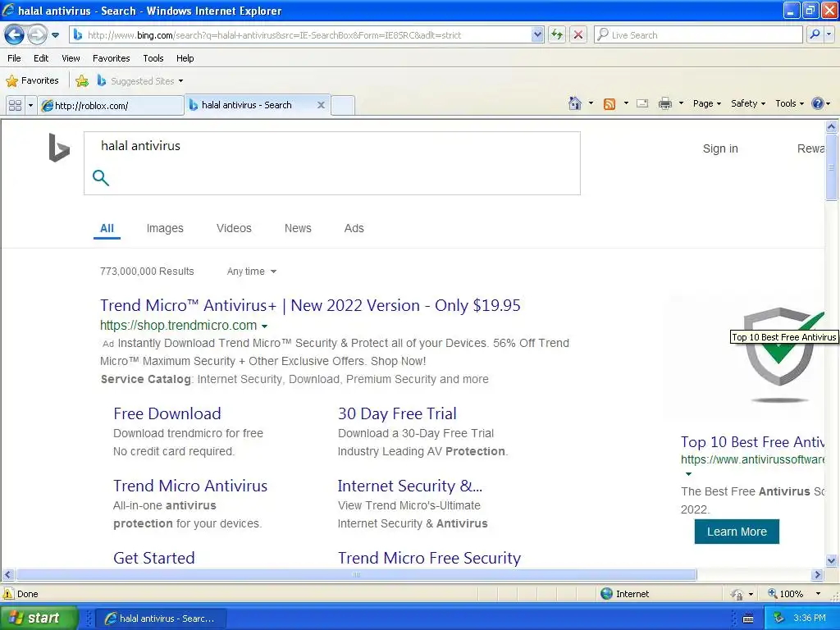Image resolution: width=840 pixels, height=630 pixels.
Task: Click the Sign in link
Action: (x=720, y=149)
